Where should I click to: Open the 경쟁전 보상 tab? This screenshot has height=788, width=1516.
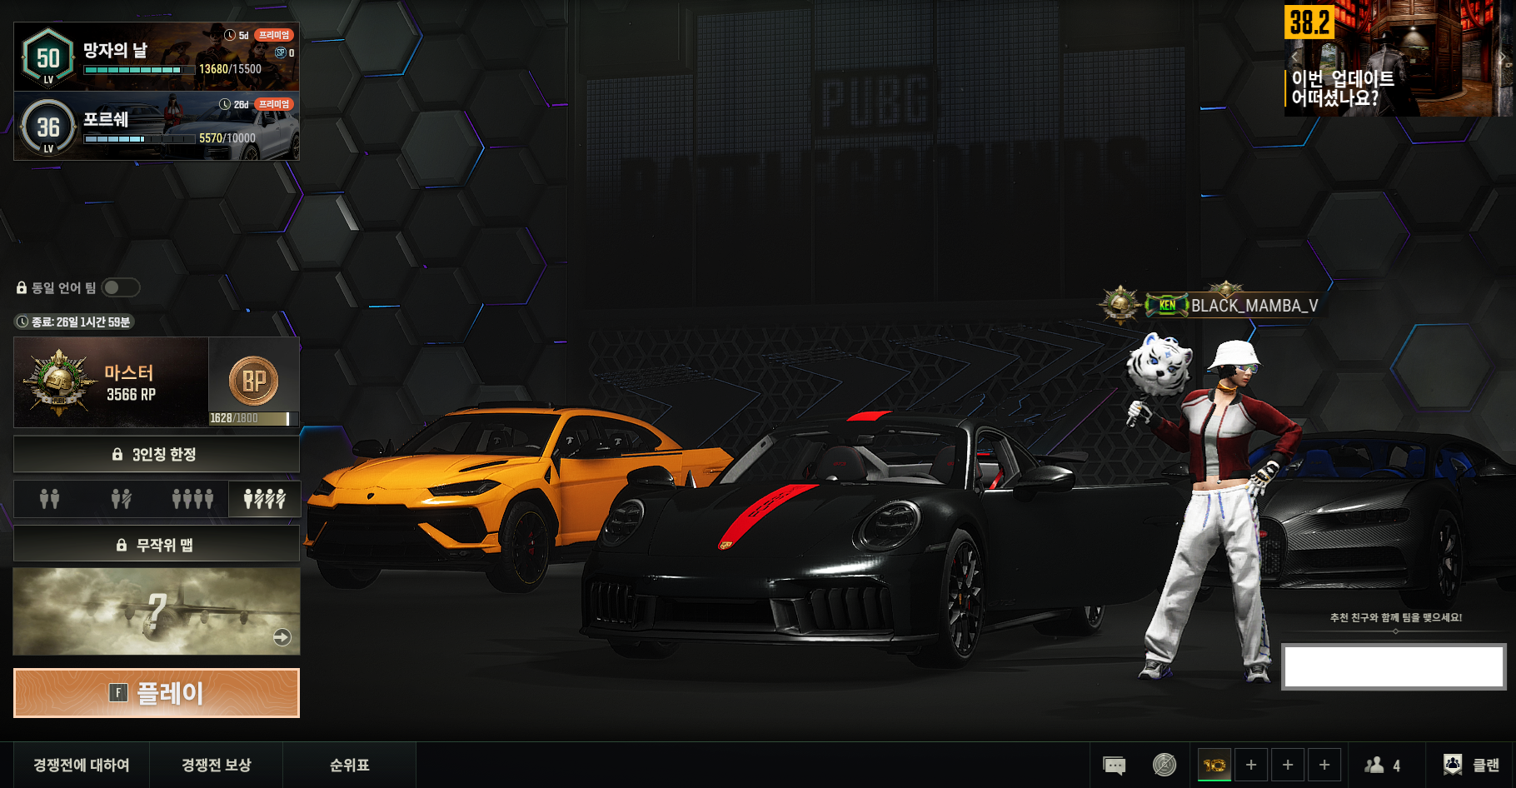point(216,765)
